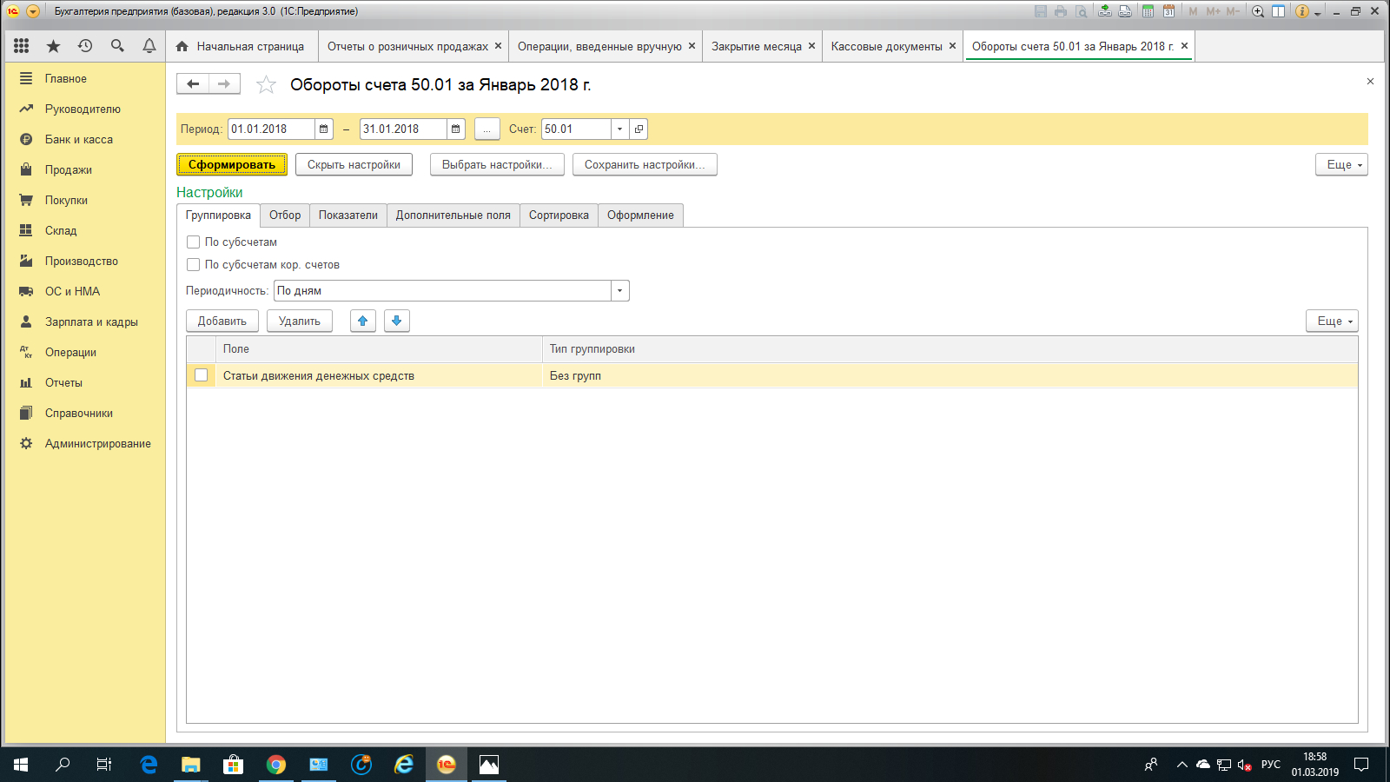Open the Оформление settings tab
The image size is (1390, 782).
[640, 215]
